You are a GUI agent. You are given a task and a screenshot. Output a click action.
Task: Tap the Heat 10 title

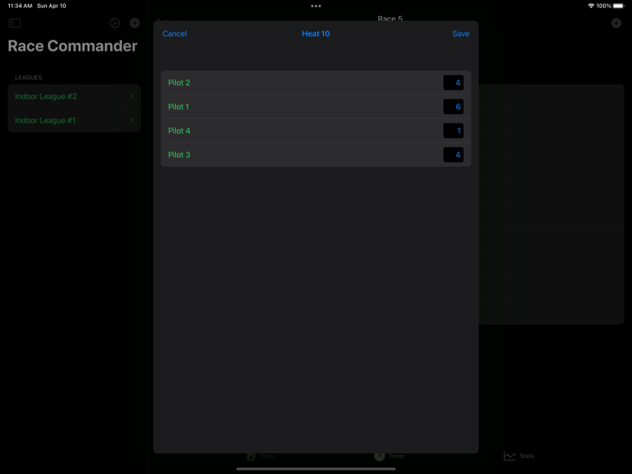coord(316,34)
